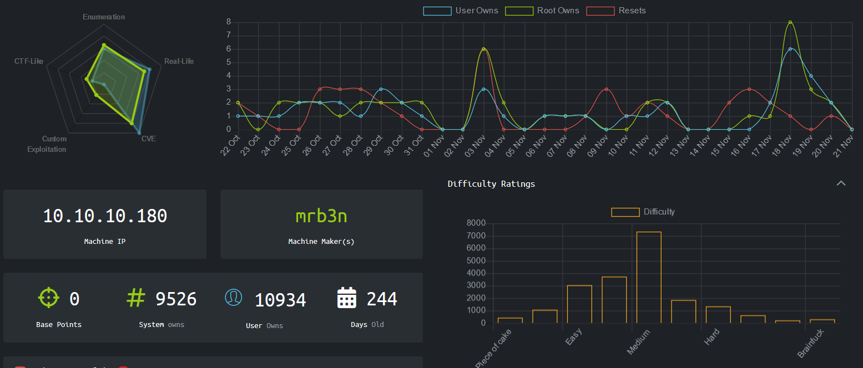Click the Root Owns peak on 18 Nov
The height and width of the screenshot is (368, 863).
(x=790, y=22)
